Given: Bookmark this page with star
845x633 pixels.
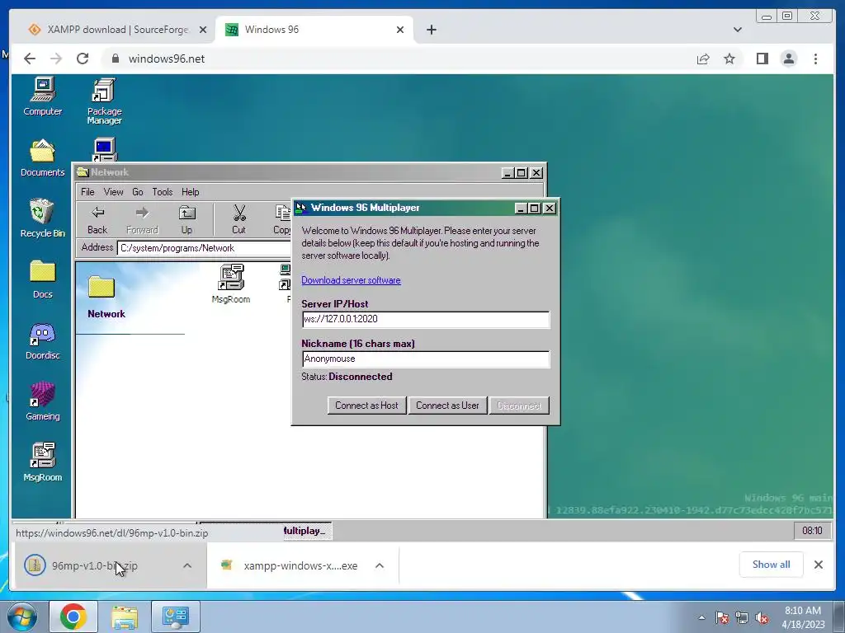Looking at the screenshot, I should click(x=729, y=59).
